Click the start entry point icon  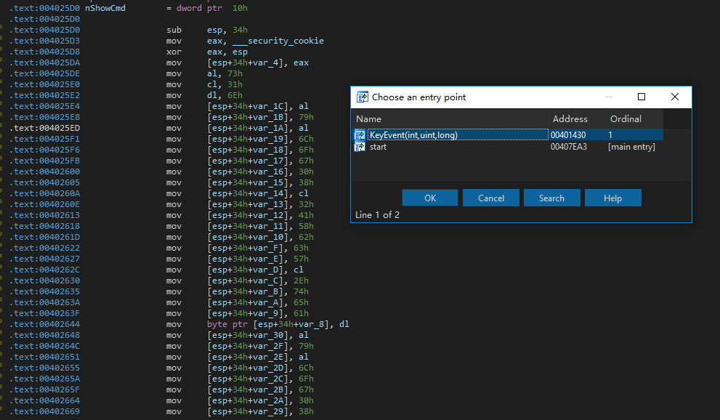pos(360,147)
